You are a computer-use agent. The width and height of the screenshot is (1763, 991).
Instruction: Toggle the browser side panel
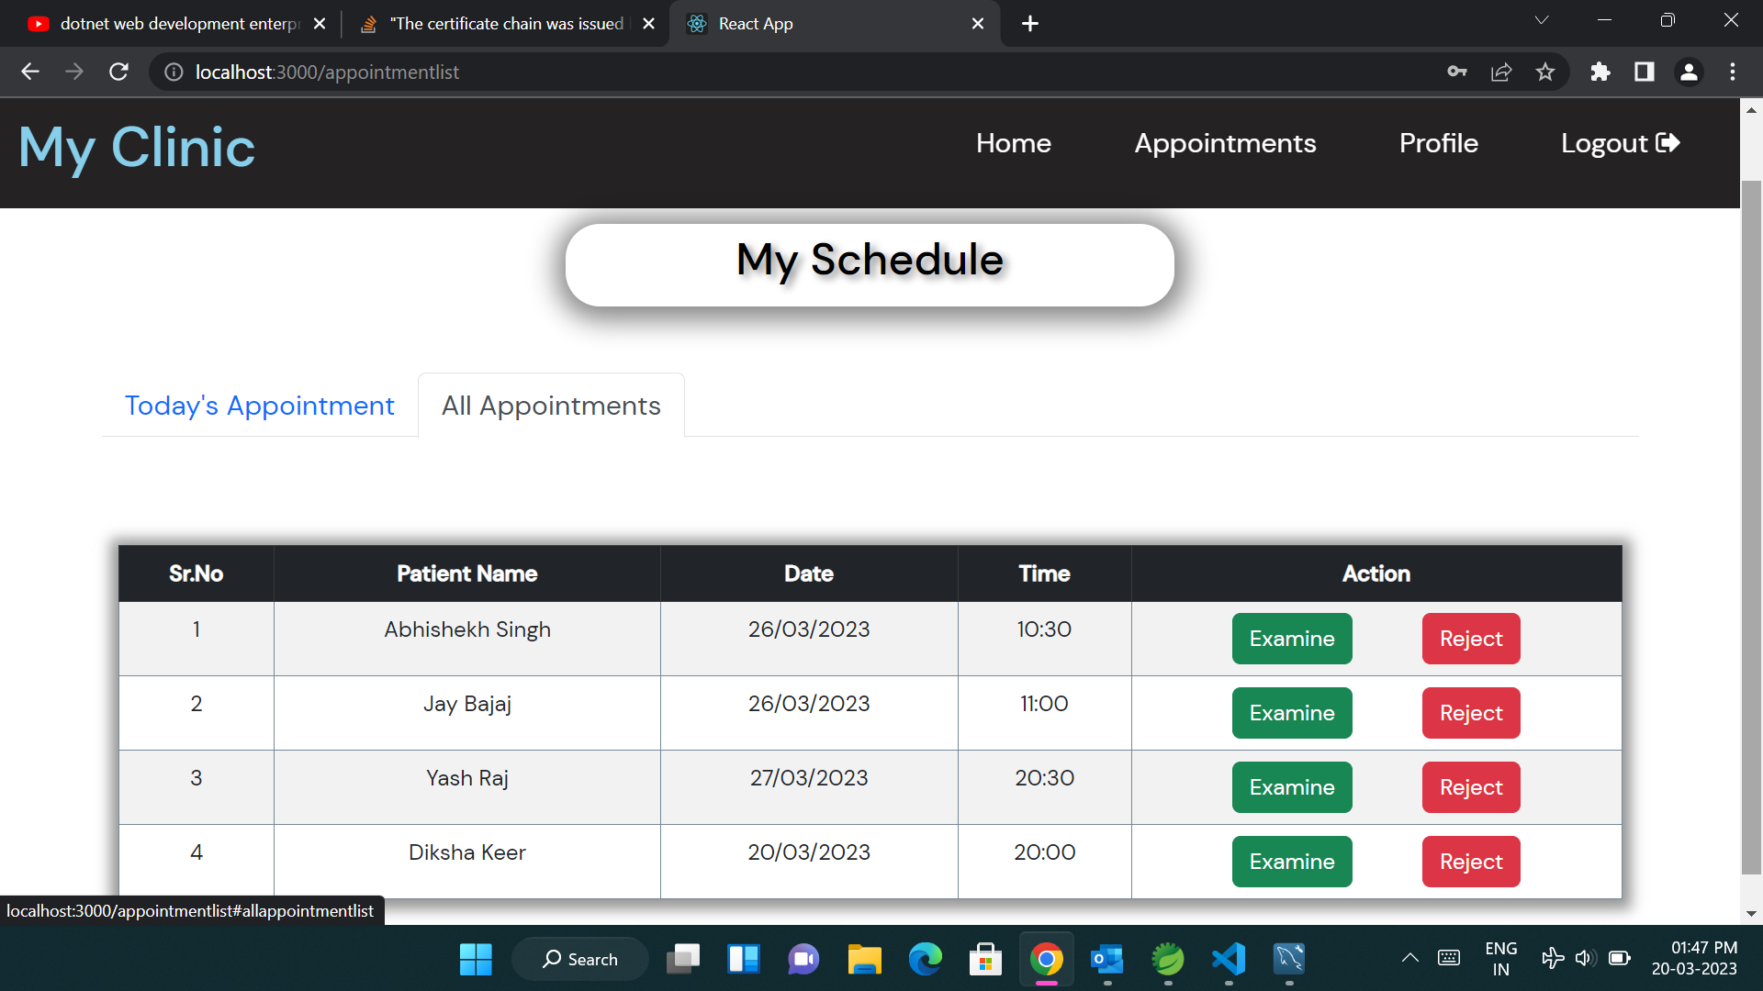click(1645, 72)
